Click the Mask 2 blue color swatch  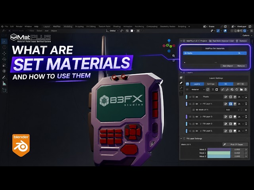click(219, 156)
